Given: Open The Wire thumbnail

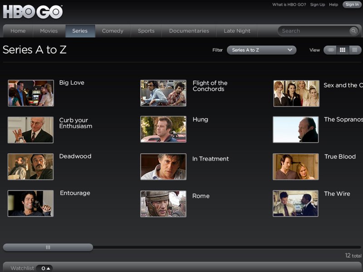Looking at the screenshot, I should point(295,203).
